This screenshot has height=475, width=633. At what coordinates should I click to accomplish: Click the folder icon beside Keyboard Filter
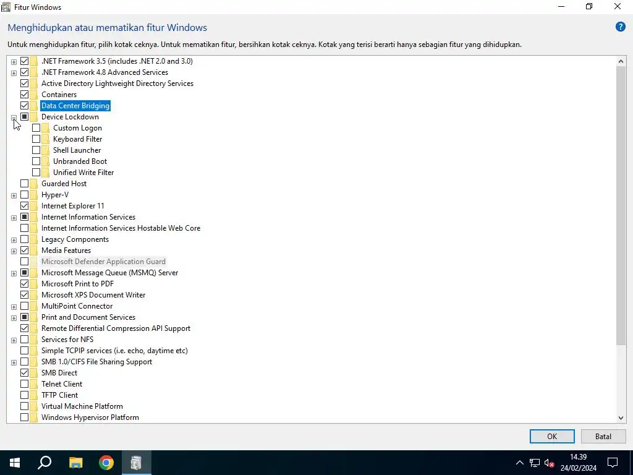pos(45,139)
